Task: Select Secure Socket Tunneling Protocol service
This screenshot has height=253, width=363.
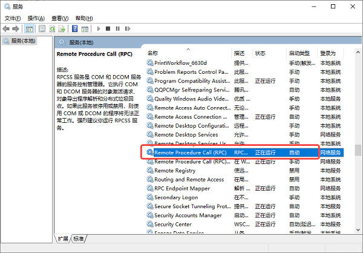Action: point(244,206)
